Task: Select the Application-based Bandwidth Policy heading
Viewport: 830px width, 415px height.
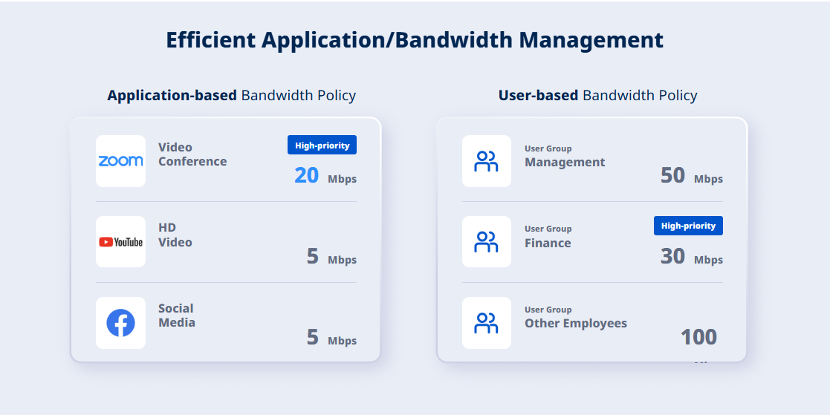Action: tap(231, 95)
